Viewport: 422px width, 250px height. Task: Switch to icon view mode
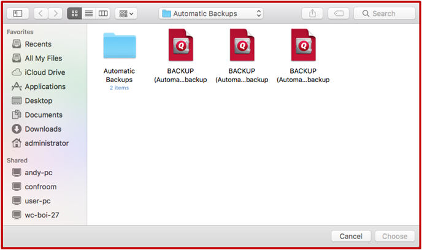coord(75,13)
